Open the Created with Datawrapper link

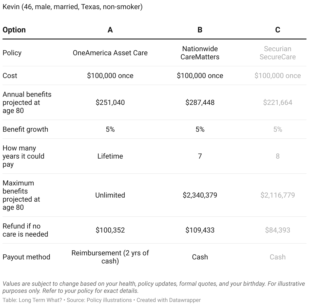click(169, 300)
